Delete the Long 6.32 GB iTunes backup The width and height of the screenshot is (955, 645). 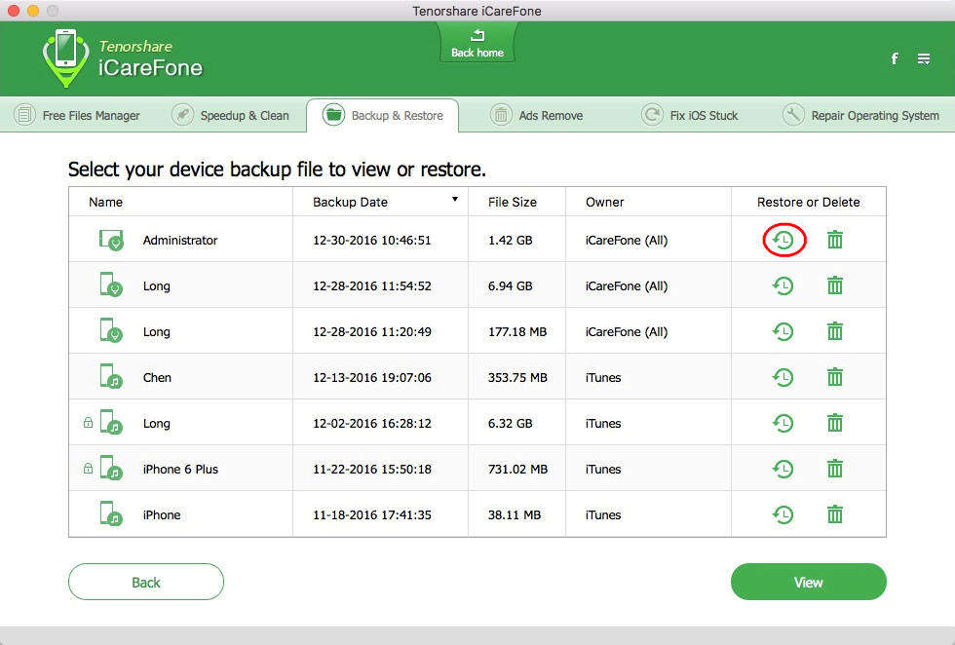tap(835, 423)
